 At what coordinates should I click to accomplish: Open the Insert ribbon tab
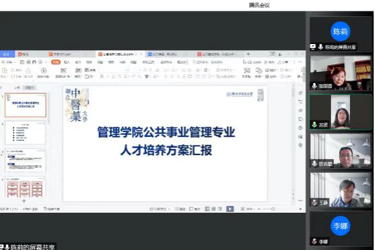(x=67, y=62)
